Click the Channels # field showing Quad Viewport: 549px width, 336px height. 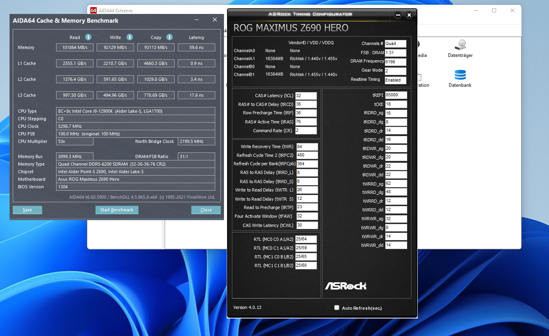coord(395,44)
